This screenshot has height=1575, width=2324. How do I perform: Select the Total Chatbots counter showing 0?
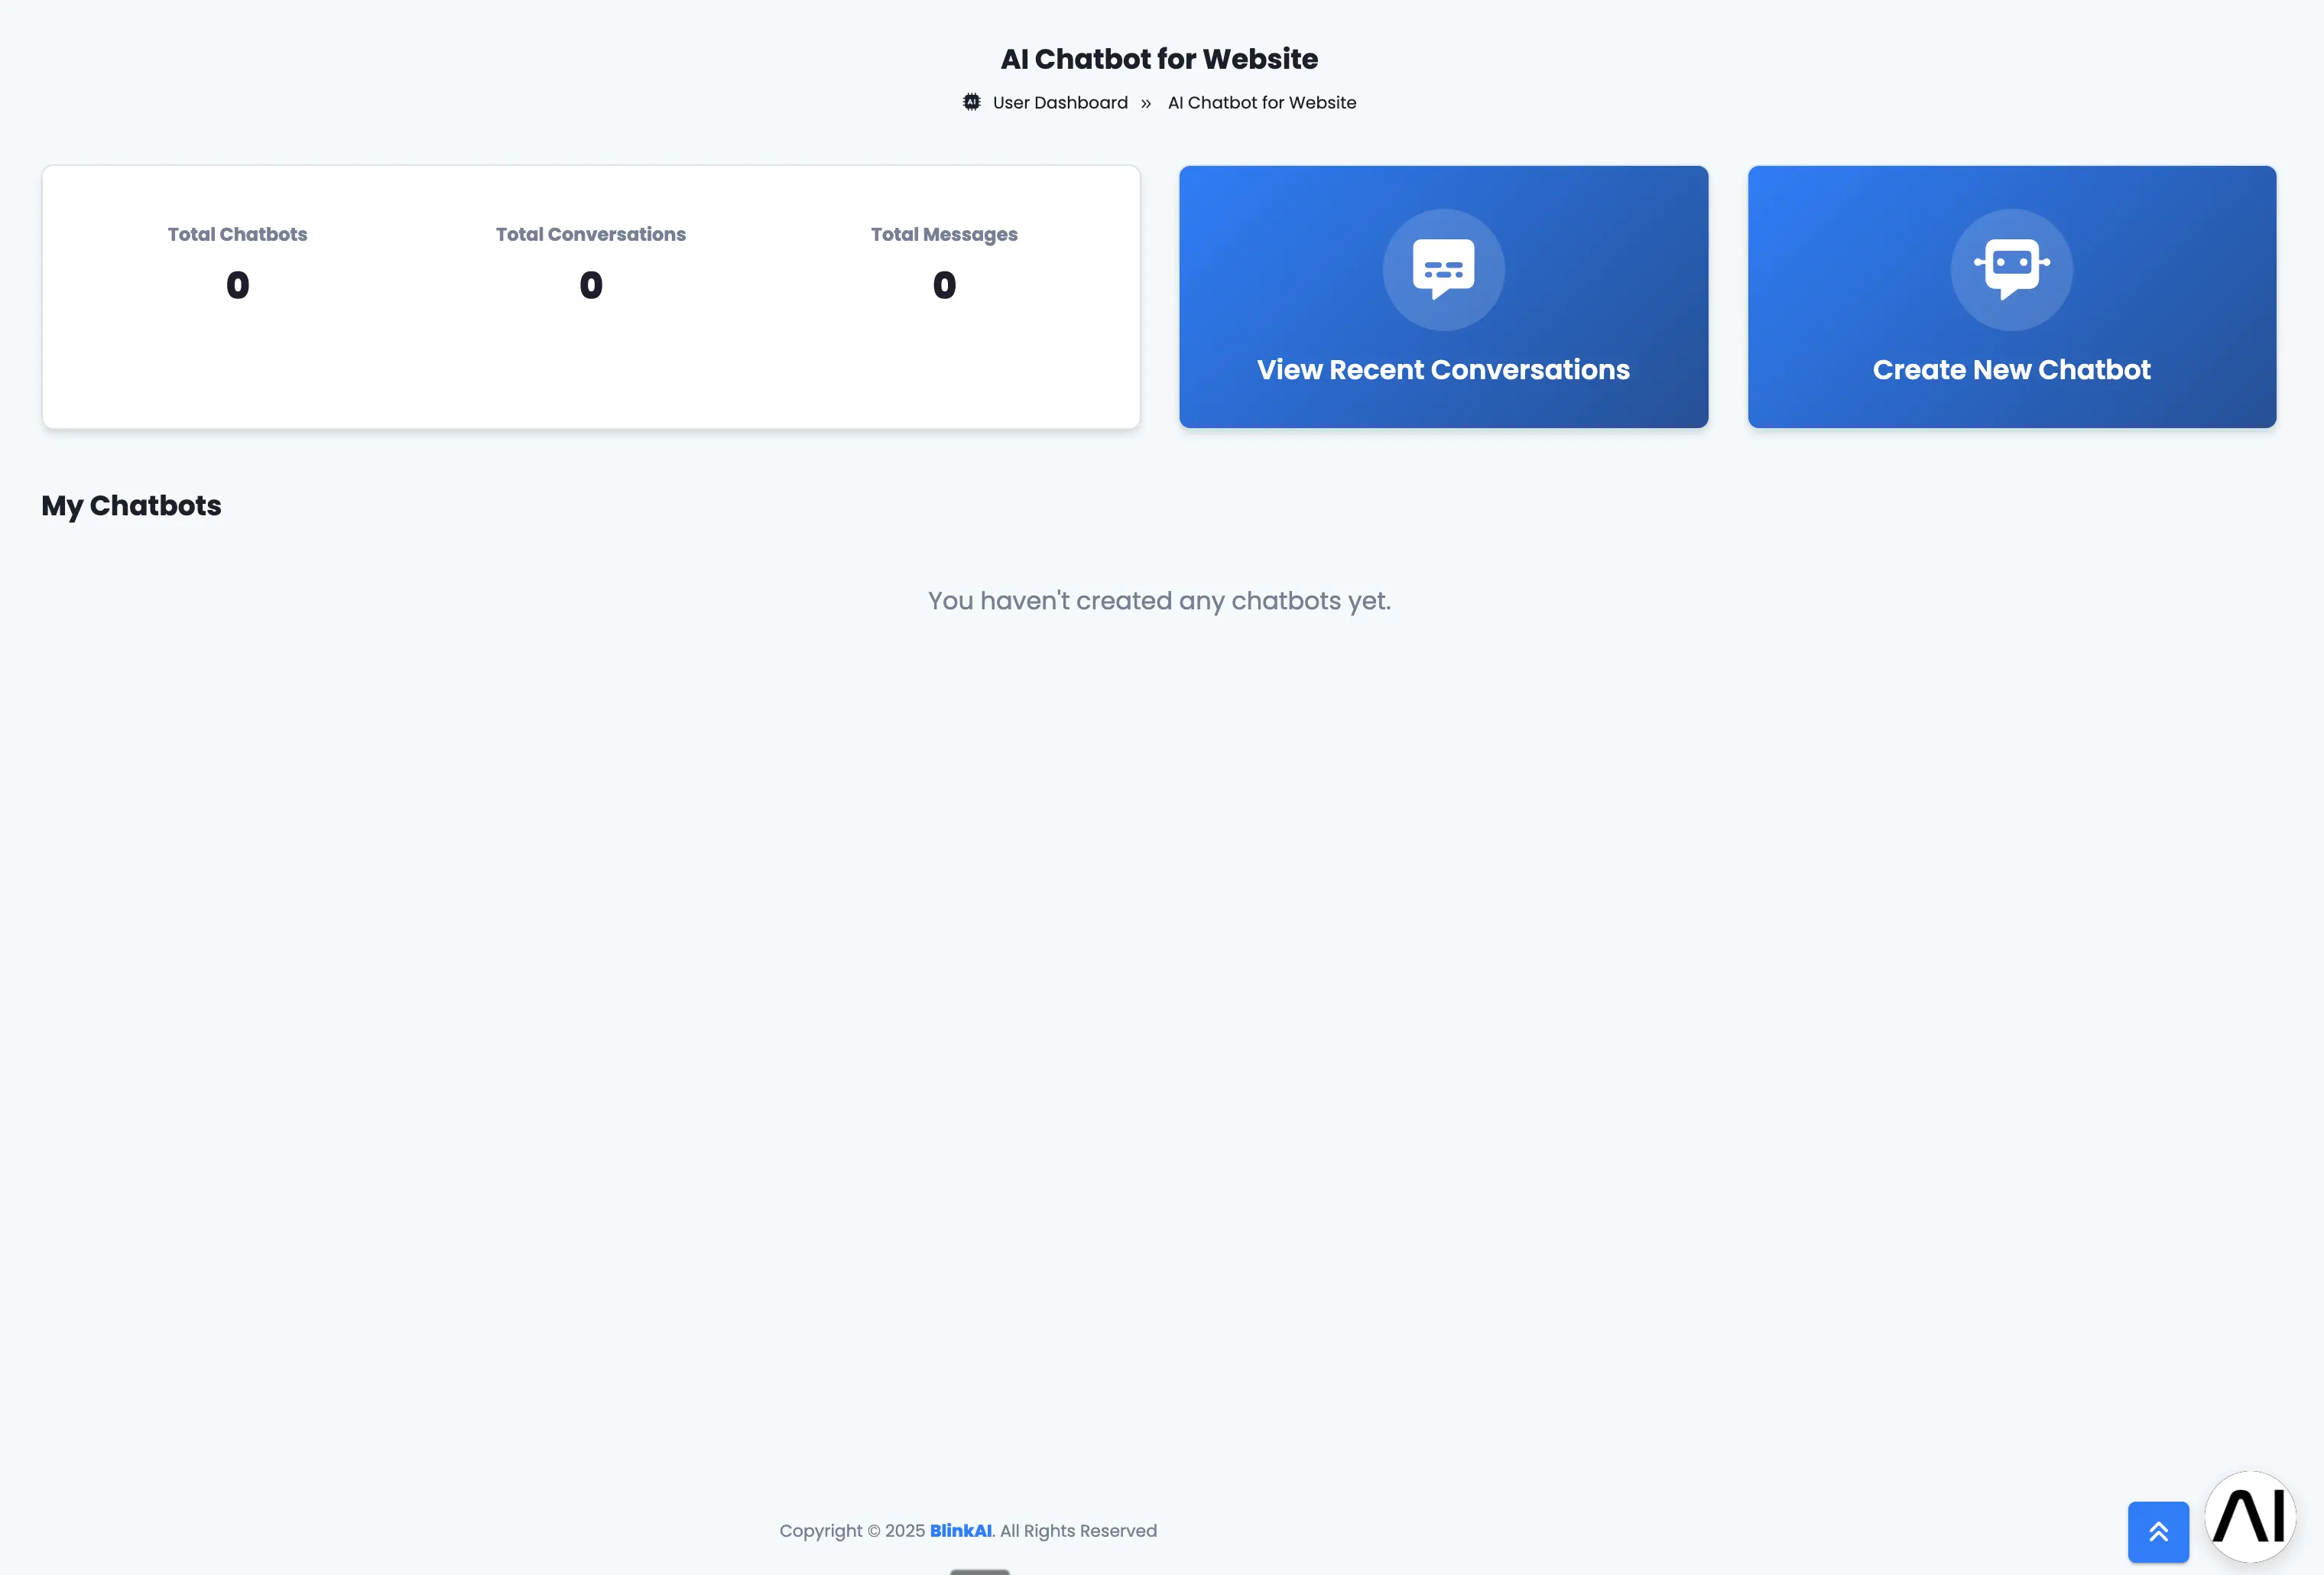point(237,285)
